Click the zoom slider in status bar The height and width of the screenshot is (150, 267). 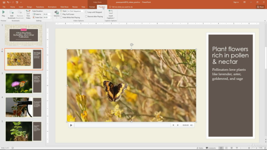[x=249, y=148]
